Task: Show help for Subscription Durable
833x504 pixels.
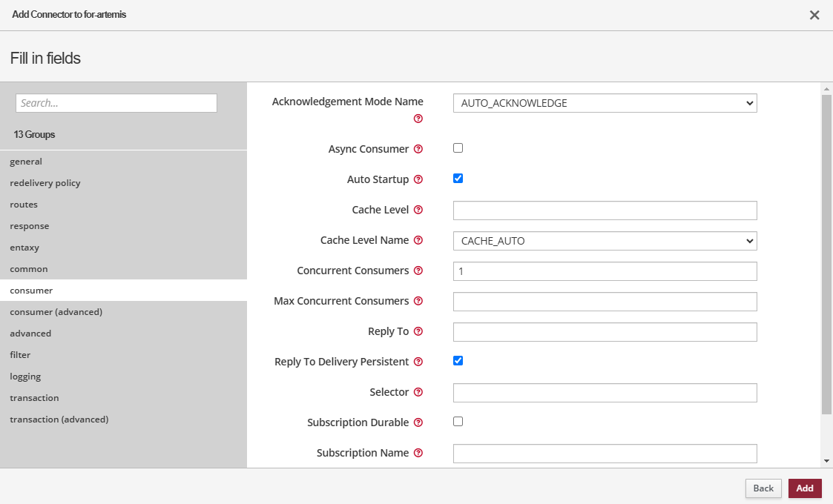Action: click(418, 422)
